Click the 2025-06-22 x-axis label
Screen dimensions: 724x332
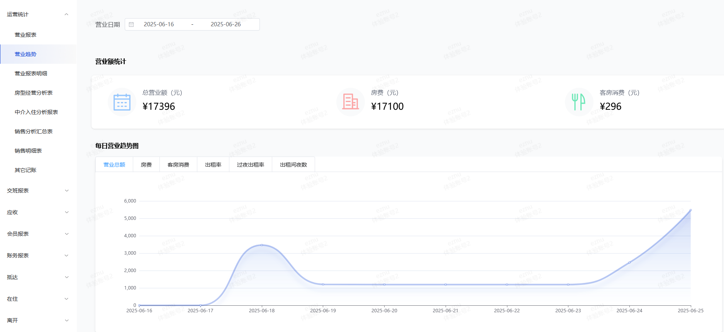(507, 311)
